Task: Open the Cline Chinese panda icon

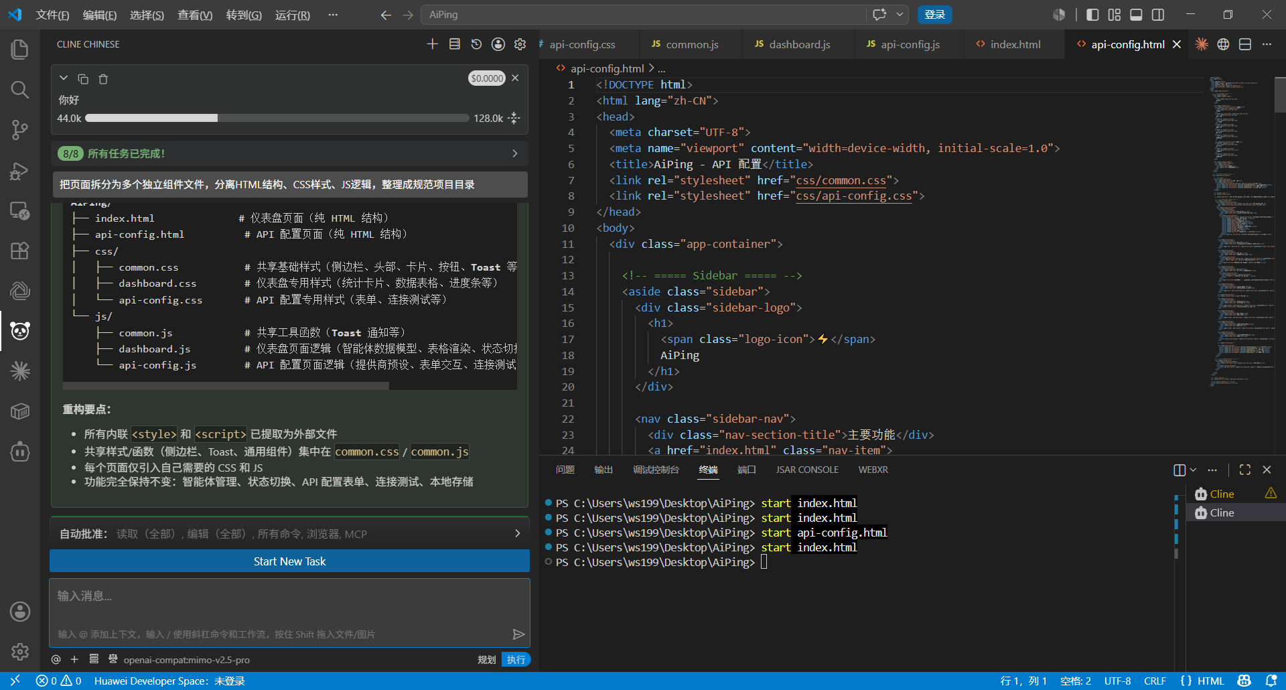Action: pyautogui.click(x=20, y=330)
